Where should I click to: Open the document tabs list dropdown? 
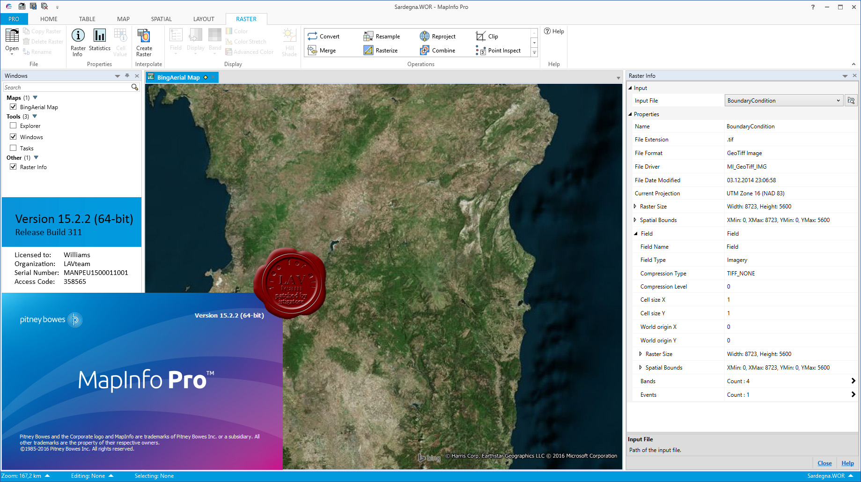point(618,78)
